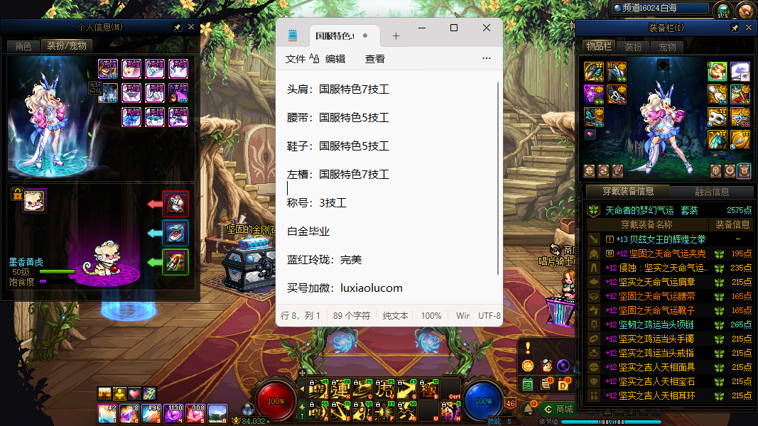Click the green-bordered pet equipment slot
The height and width of the screenshot is (426, 758).
pyautogui.click(x=175, y=261)
